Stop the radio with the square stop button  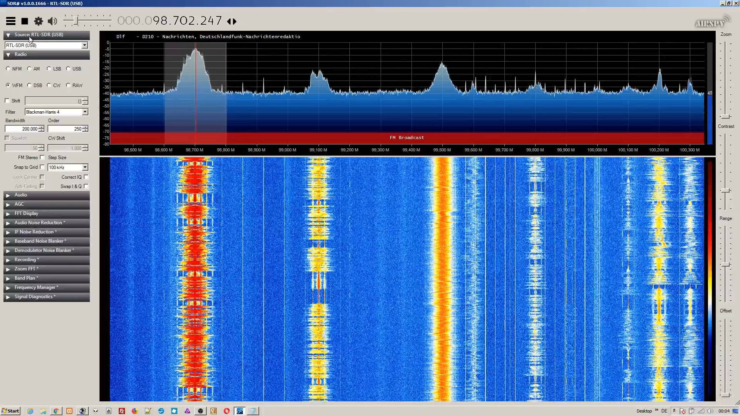pyautogui.click(x=25, y=21)
